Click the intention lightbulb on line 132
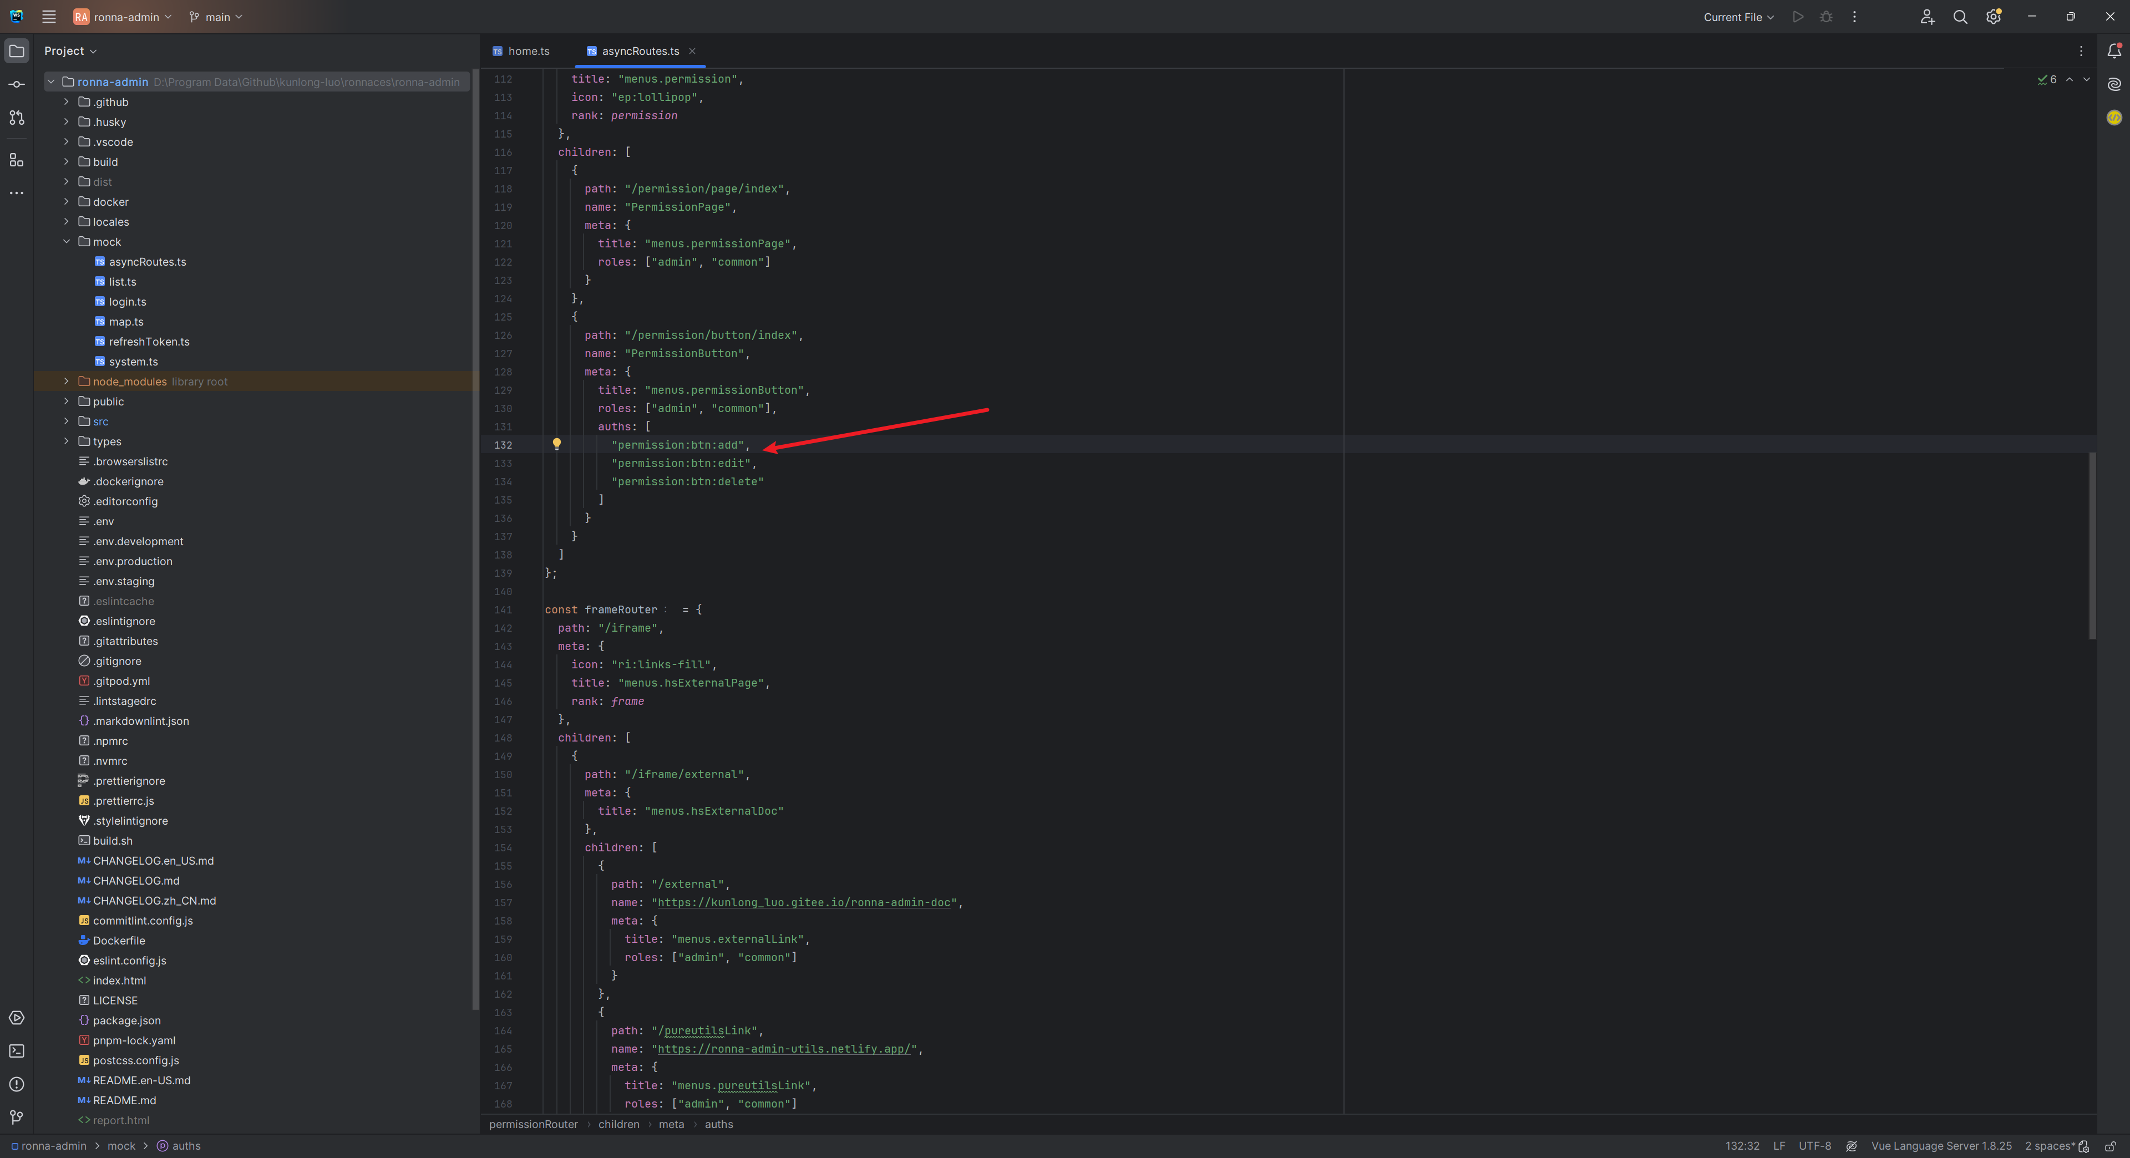Viewport: 2130px width, 1158px height. tap(556, 445)
